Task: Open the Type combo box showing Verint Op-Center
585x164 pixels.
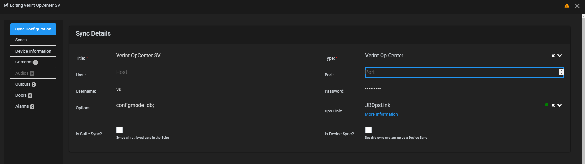Action: [x=458, y=56]
